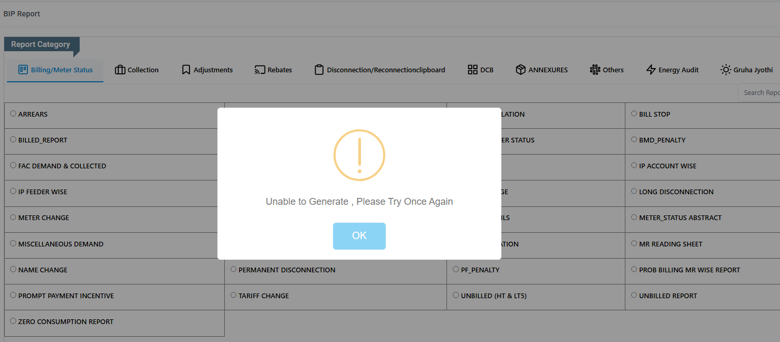Click the Rebates cast icon

[260, 70]
